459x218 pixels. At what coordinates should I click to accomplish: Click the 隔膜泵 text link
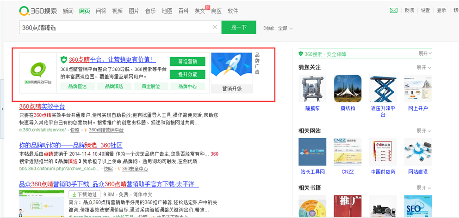312,108
